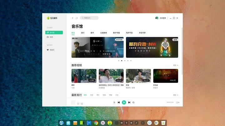225x126 pixels.
Task: Switch to the 排行 tab
Action: coord(83,33)
